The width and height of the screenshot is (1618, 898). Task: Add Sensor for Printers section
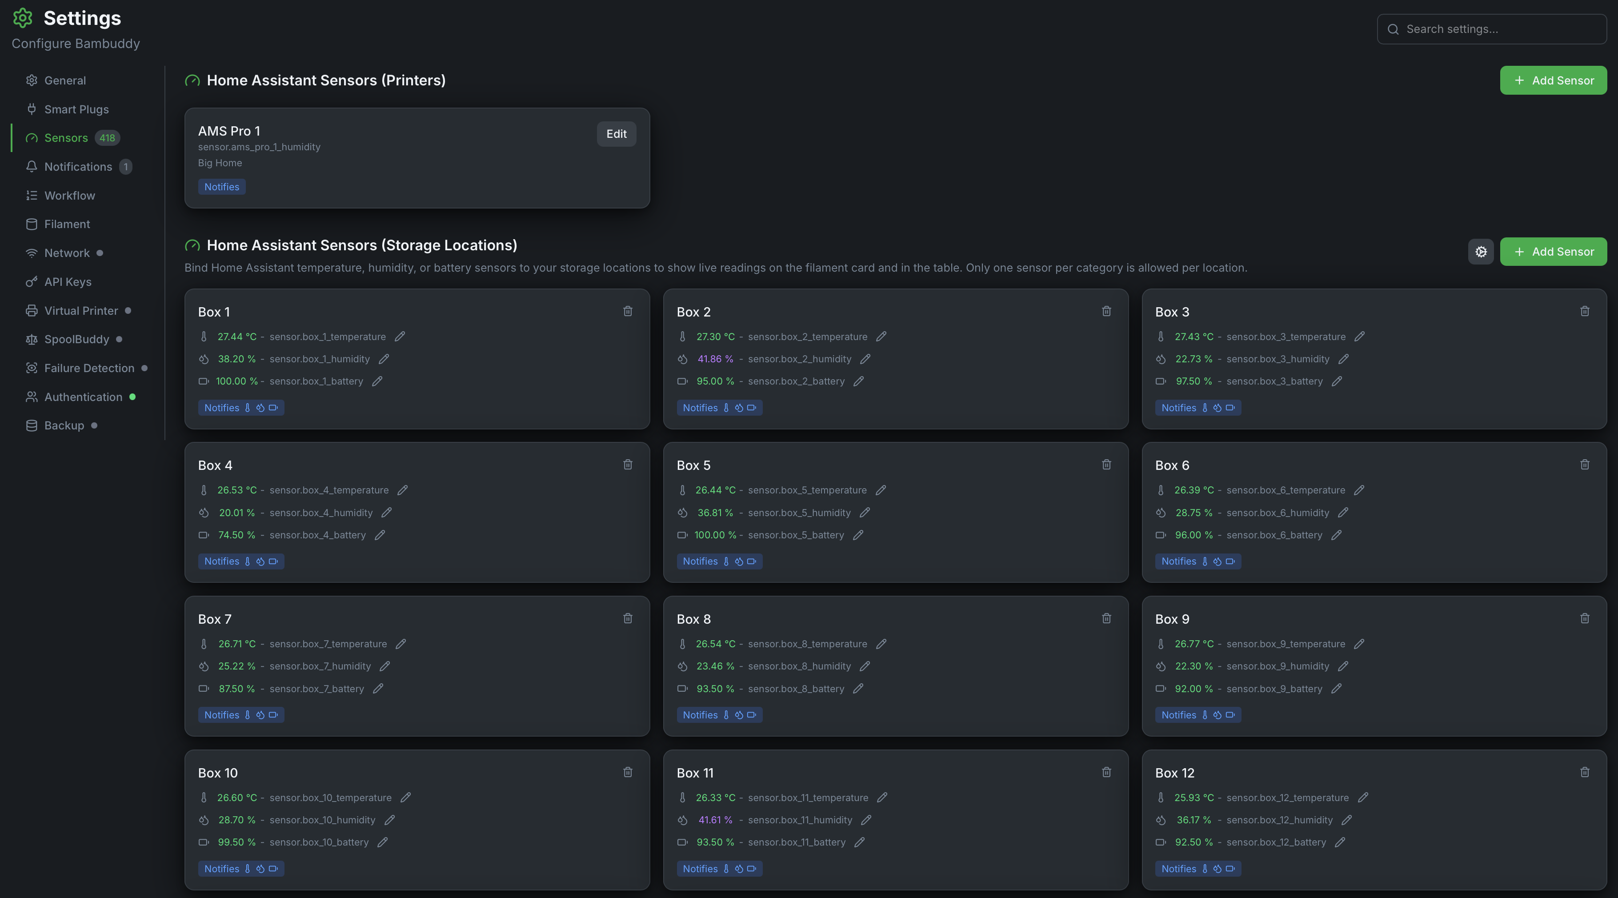pyautogui.click(x=1553, y=80)
